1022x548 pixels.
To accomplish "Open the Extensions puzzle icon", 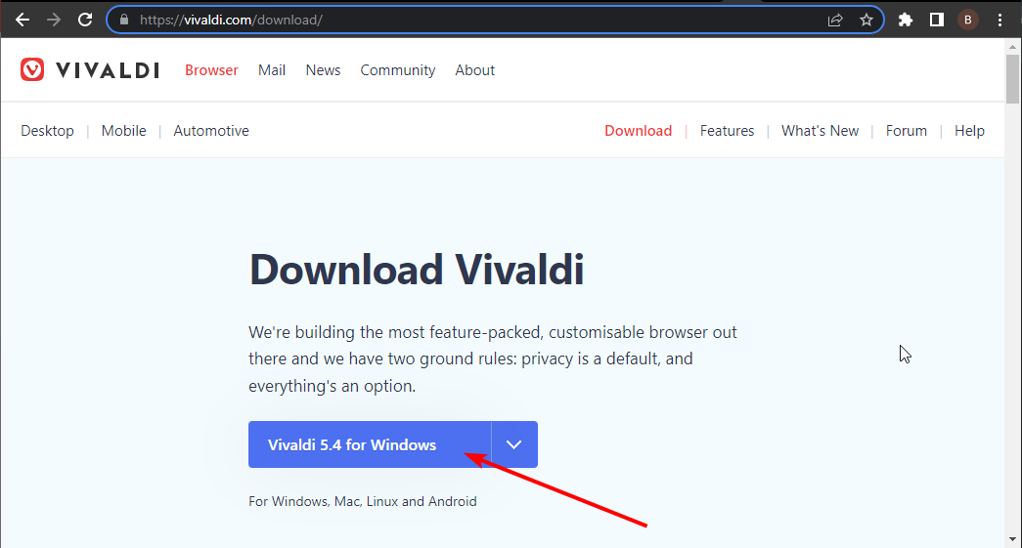I will pyautogui.click(x=906, y=21).
